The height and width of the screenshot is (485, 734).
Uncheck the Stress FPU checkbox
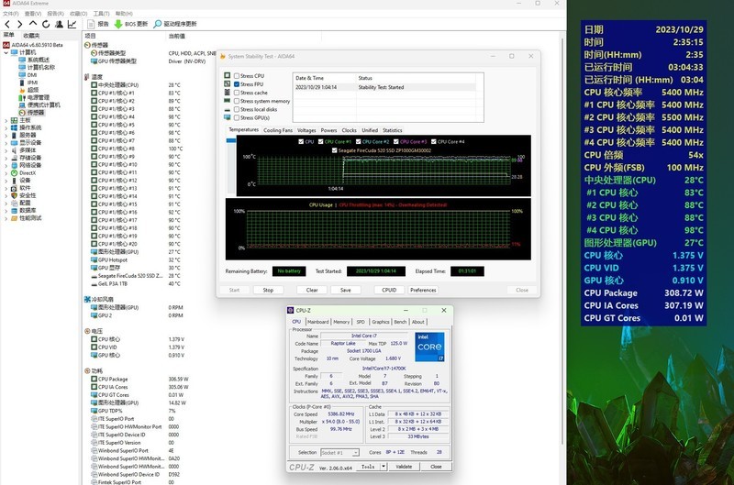click(237, 84)
